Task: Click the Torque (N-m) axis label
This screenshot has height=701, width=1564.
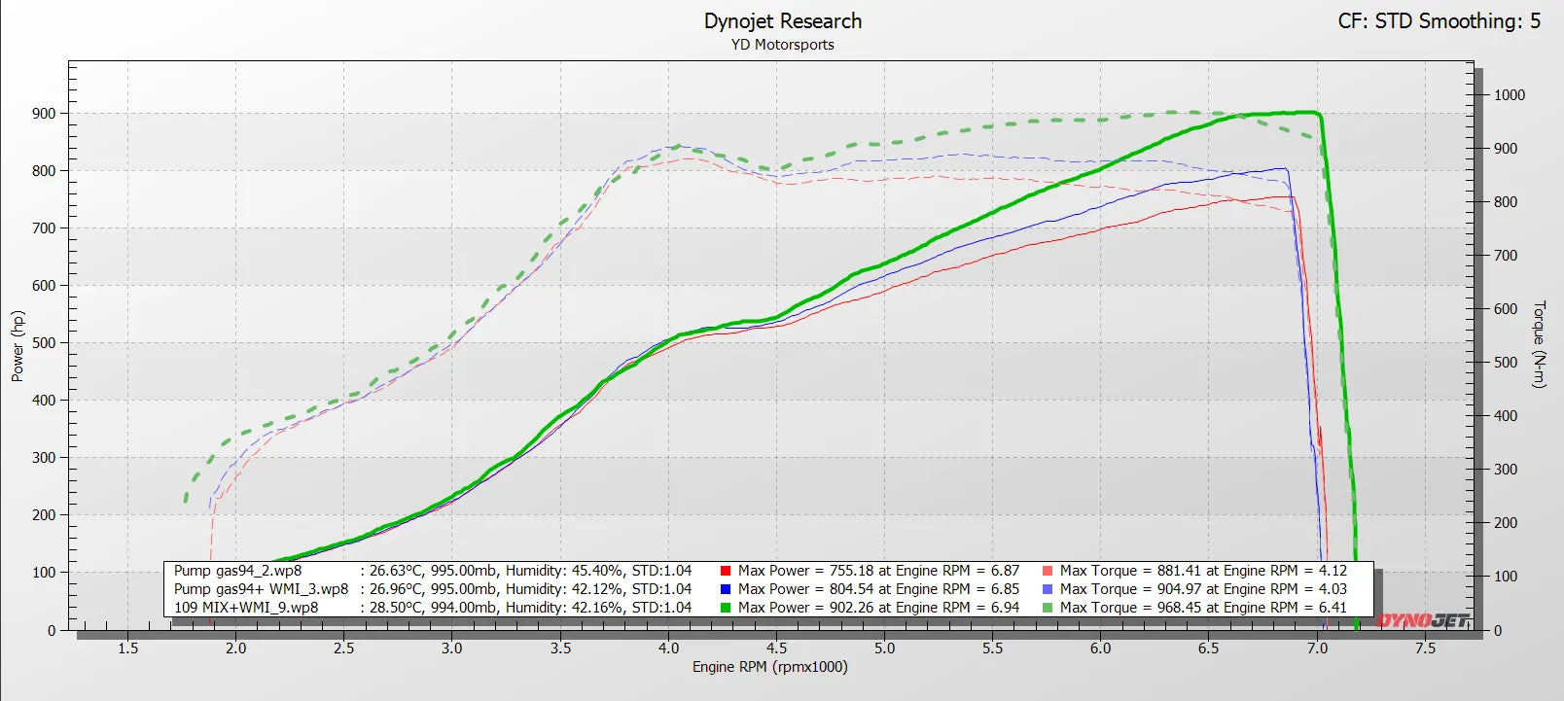Action: click(1539, 344)
